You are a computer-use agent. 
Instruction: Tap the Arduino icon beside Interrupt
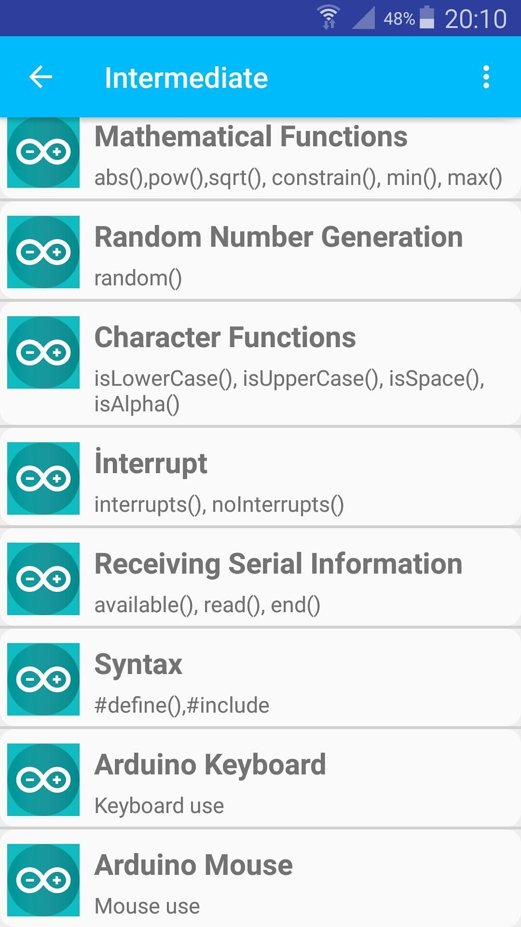[x=43, y=478]
